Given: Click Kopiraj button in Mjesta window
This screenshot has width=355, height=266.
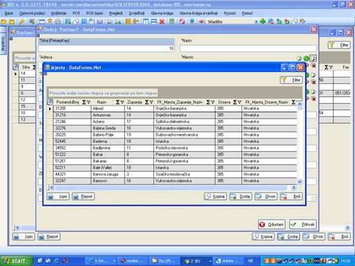Looking at the screenshot, I should pos(215,197).
